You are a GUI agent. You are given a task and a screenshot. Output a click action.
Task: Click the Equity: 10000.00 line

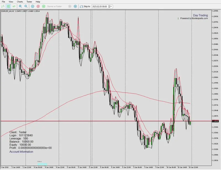20,145
